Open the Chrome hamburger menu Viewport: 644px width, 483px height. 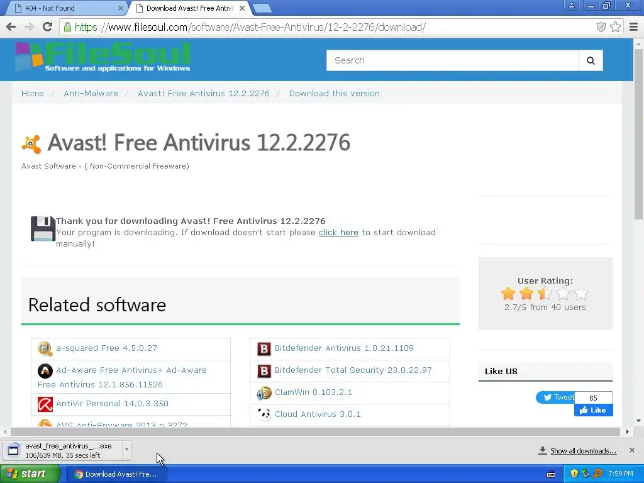tap(634, 27)
